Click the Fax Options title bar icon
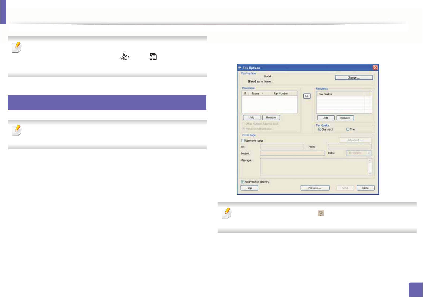The height and width of the screenshot is (297, 423). pos(240,68)
